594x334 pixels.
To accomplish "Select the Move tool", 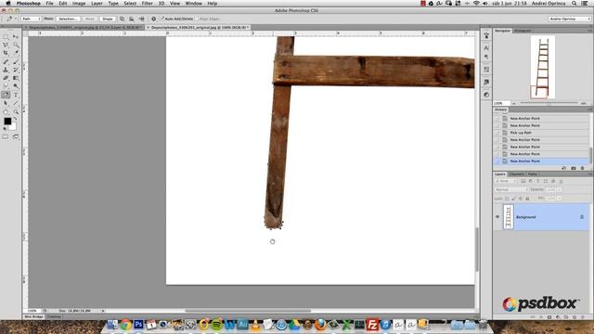I will 16,37.
